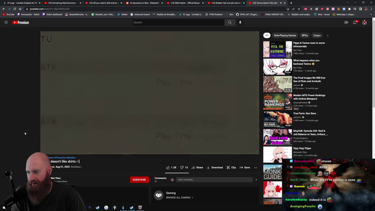Open the Twitter bookmark
This screenshot has height=211, width=375.
coord(122,14)
